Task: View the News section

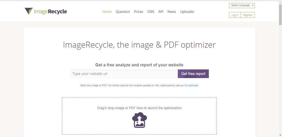Action: point(171,12)
